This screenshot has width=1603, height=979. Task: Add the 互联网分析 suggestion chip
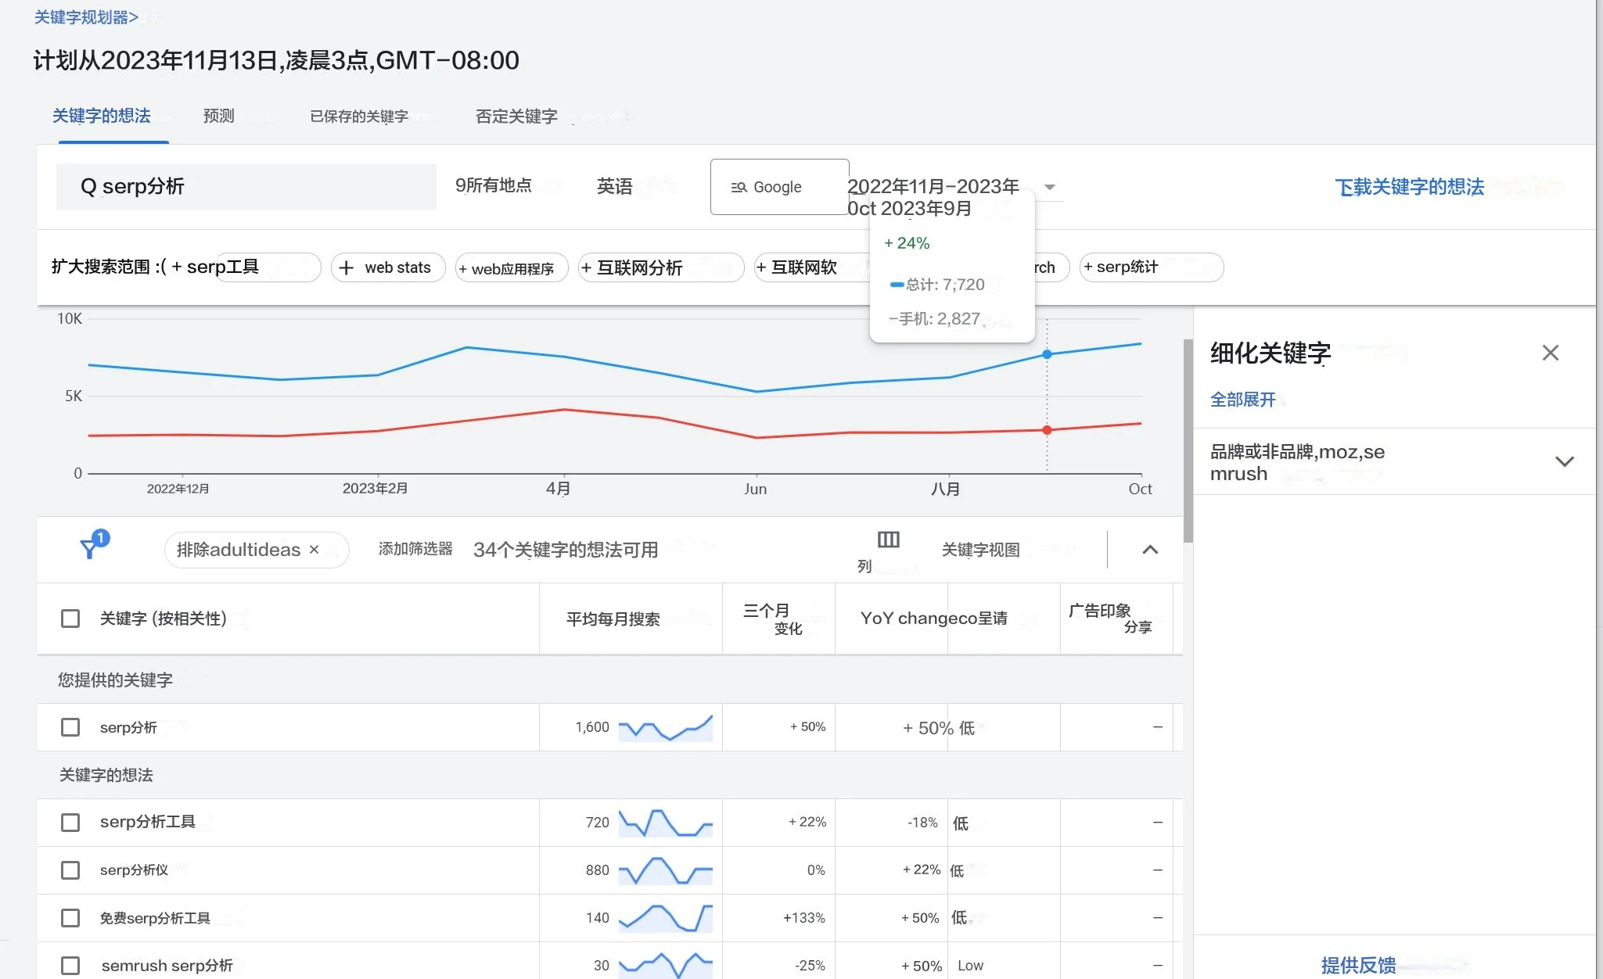pyautogui.click(x=661, y=268)
